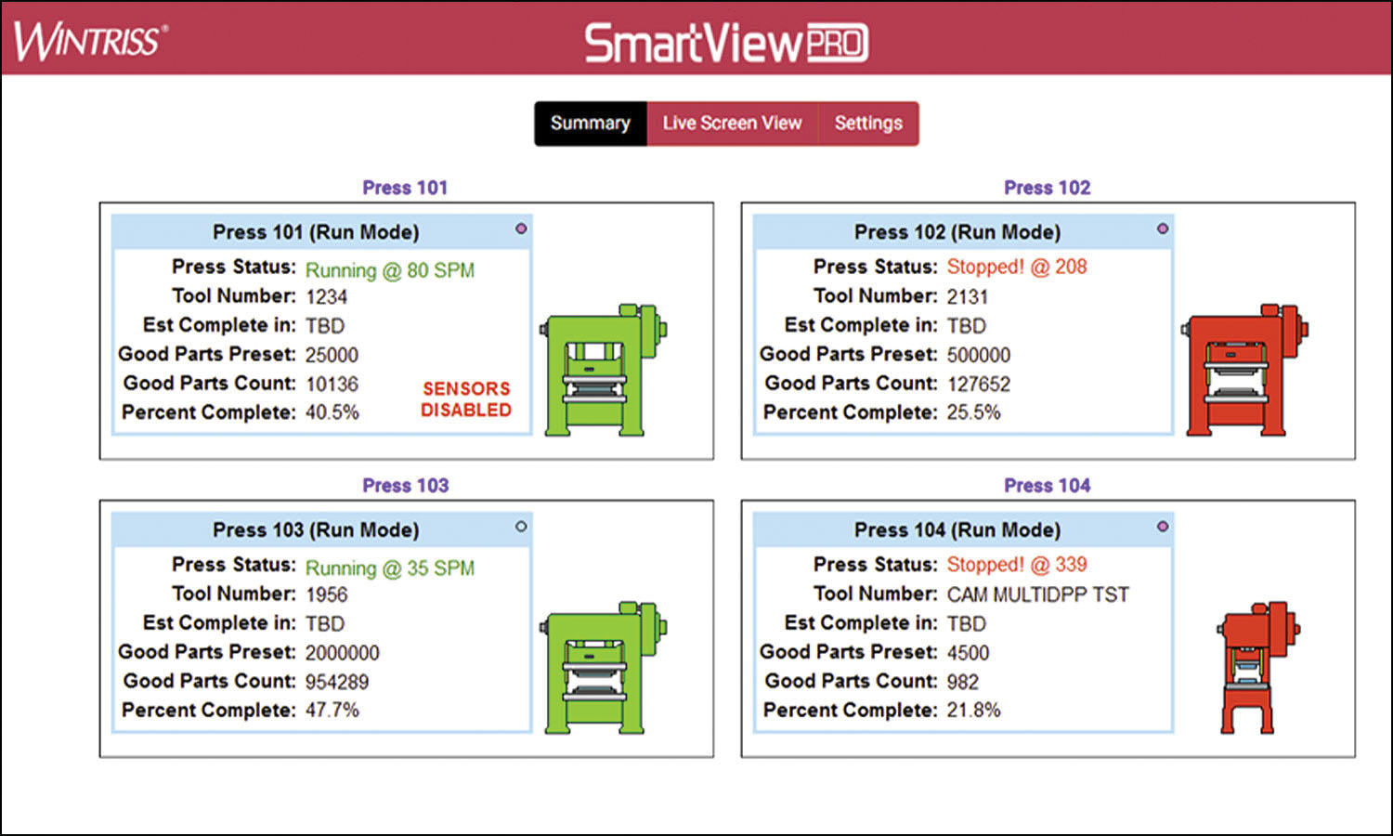Open the Settings tab
Image resolution: width=1393 pixels, height=836 pixels.
pyautogui.click(x=867, y=123)
